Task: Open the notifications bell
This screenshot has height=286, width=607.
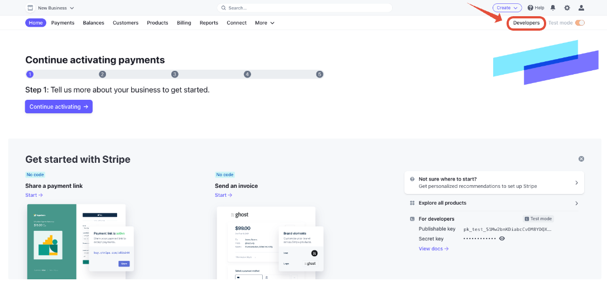Action: click(x=553, y=8)
